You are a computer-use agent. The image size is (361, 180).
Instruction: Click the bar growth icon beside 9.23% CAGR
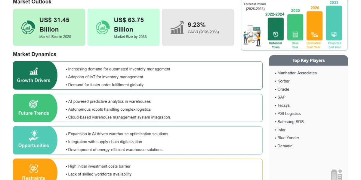pos(177,27)
